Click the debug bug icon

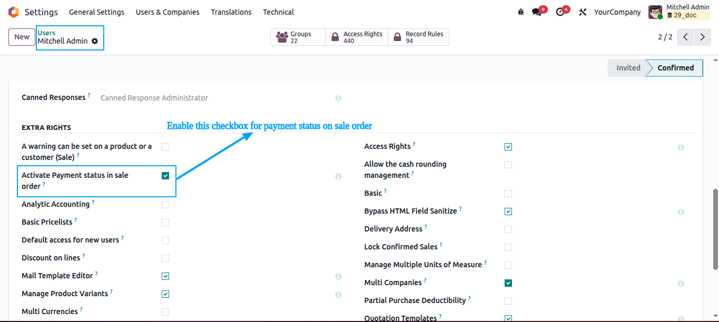point(520,12)
